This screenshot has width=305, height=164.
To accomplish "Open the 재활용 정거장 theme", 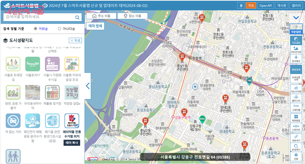I will tap(52, 92).
